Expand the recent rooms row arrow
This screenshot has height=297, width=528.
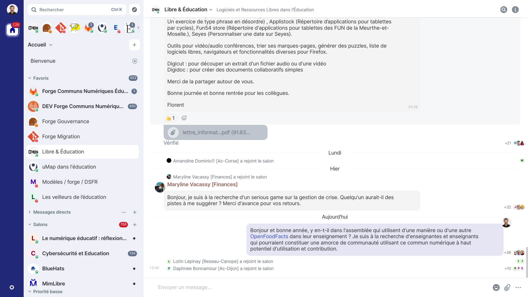(139, 28)
